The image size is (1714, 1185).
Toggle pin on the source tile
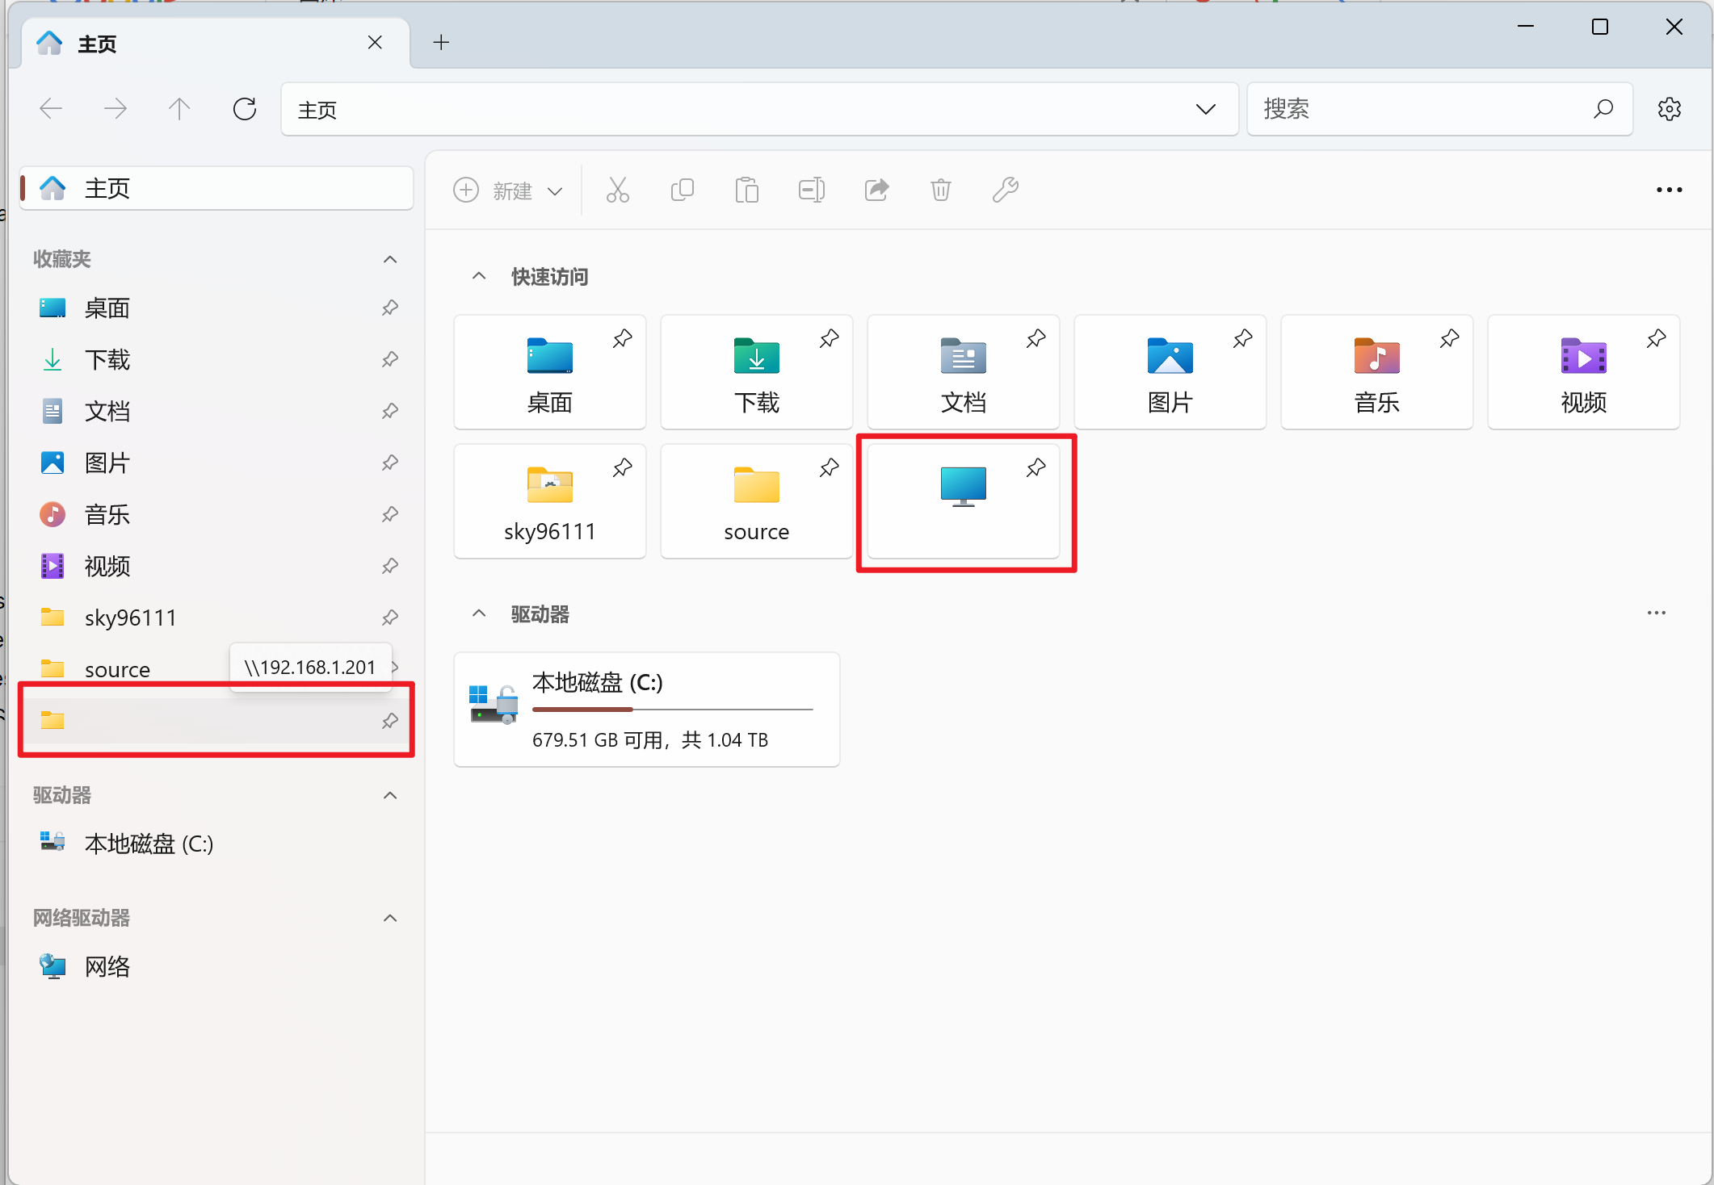click(829, 468)
